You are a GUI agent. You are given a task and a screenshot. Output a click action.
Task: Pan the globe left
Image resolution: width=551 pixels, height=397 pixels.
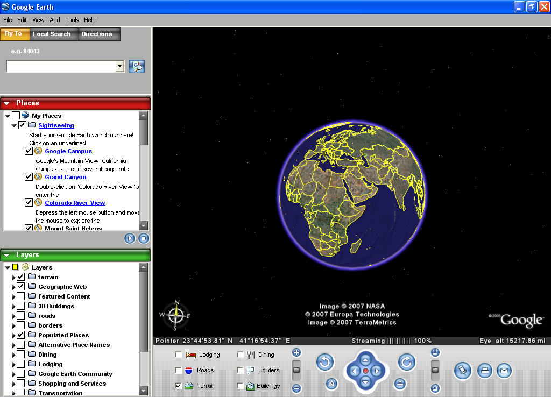point(354,371)
